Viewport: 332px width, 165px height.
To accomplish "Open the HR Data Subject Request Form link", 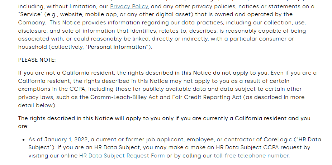I will tap(122, 156).
